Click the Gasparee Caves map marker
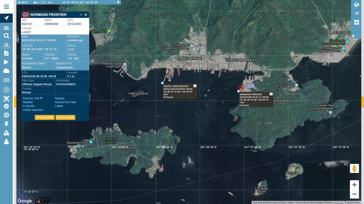 91,142
